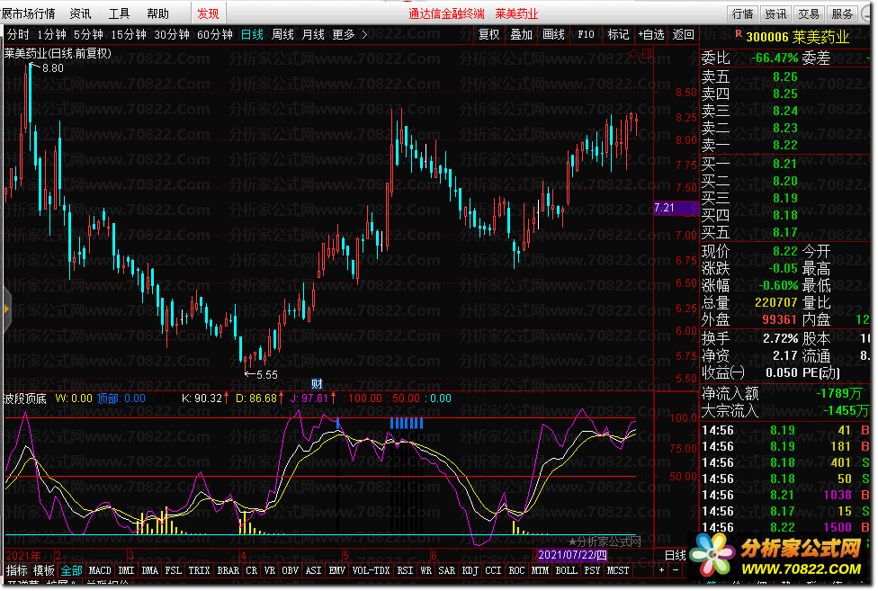Switch indicator to PSY
The width and height of the screenshot is (878, 591).
pos(592,570)
